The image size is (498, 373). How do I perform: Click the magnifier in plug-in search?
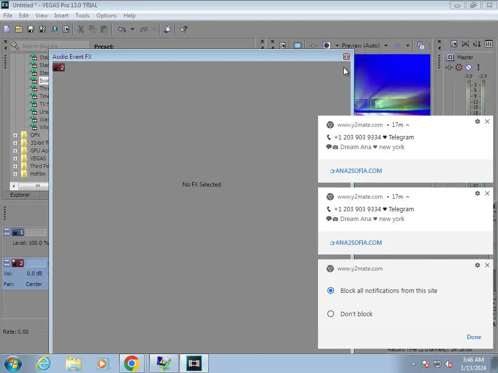[x=15, y=46]
